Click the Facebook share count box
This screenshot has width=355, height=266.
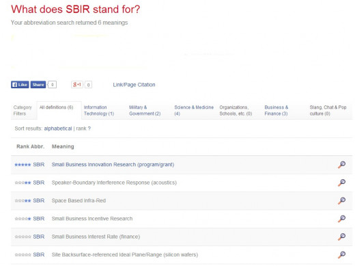[53, 85]
